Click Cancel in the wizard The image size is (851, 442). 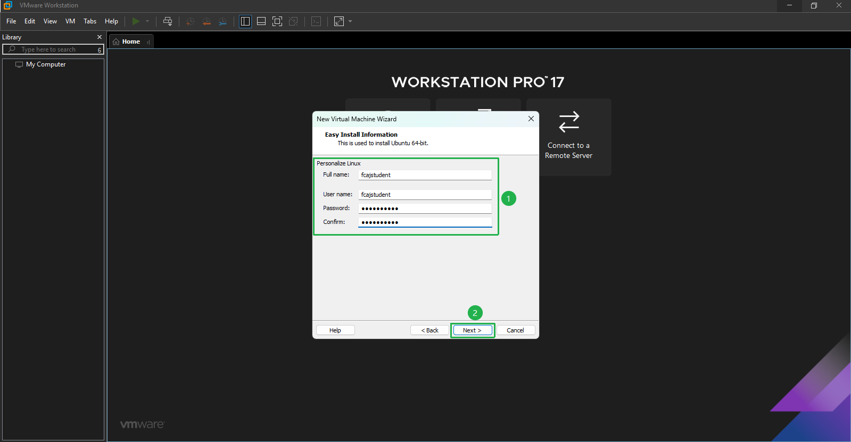[x=516, y=330]
